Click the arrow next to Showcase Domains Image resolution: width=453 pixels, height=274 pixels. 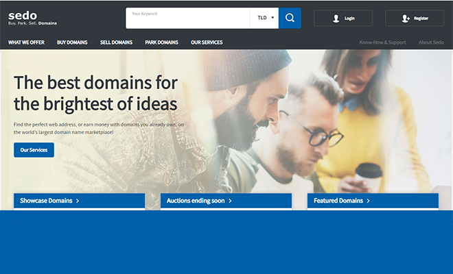78,201
